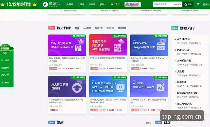
Task: Click the puzzle icon on APP 掘金难题 card
Action: click(121, 41)
